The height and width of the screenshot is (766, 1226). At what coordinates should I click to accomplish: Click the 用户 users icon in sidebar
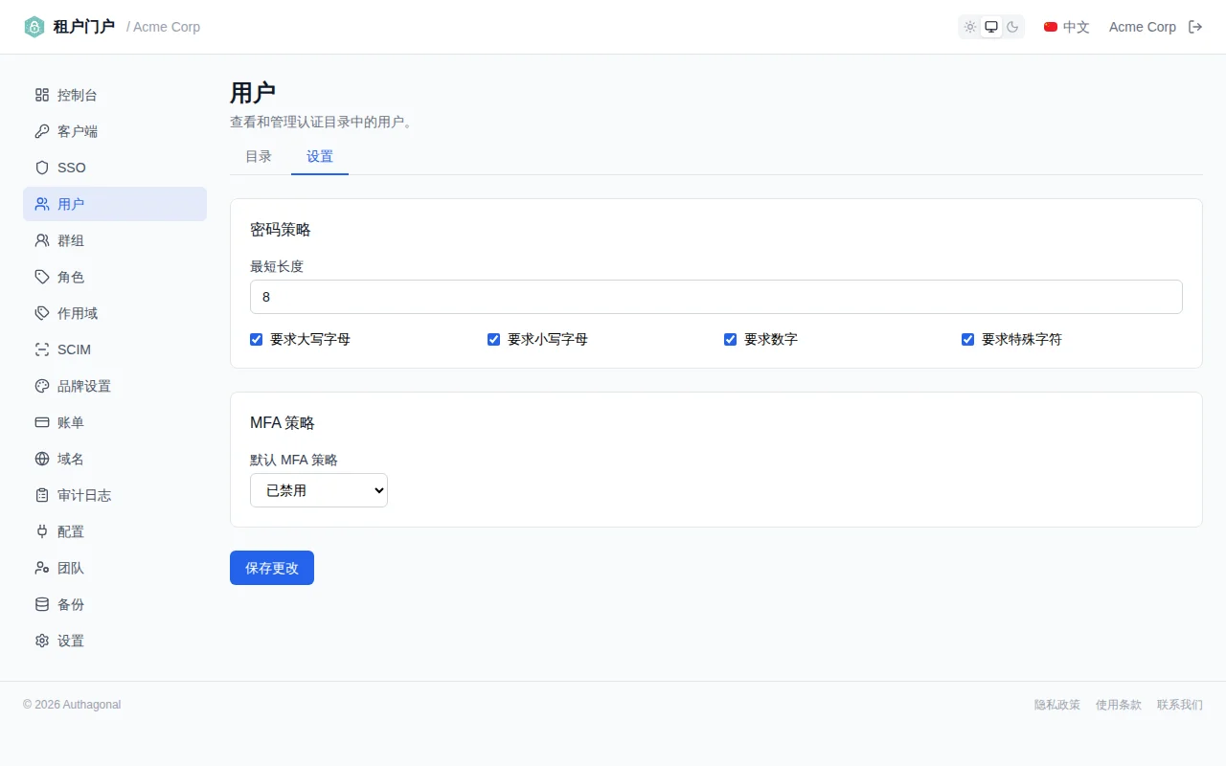42,204
